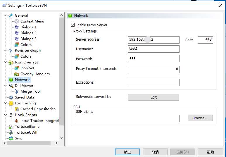This screenshot has width=226, height=157.
Task: Click the Server address field
Action: pos(153,40)
